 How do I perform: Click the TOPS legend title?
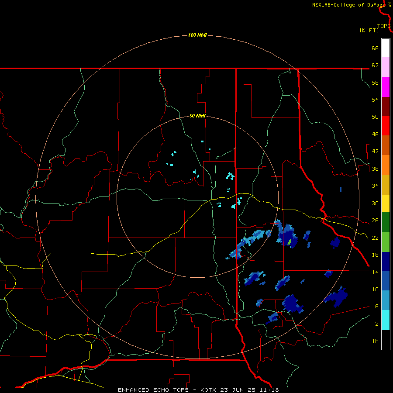384,26
